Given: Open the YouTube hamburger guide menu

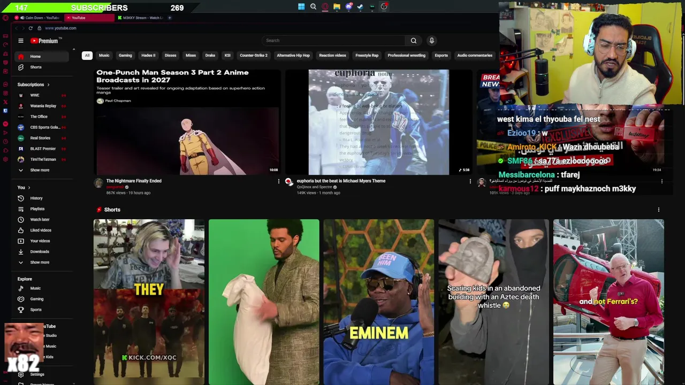Looking at the screenshot, I should point(21,41).
